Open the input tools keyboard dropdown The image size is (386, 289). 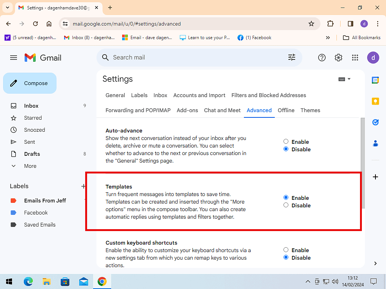(345, 79)
